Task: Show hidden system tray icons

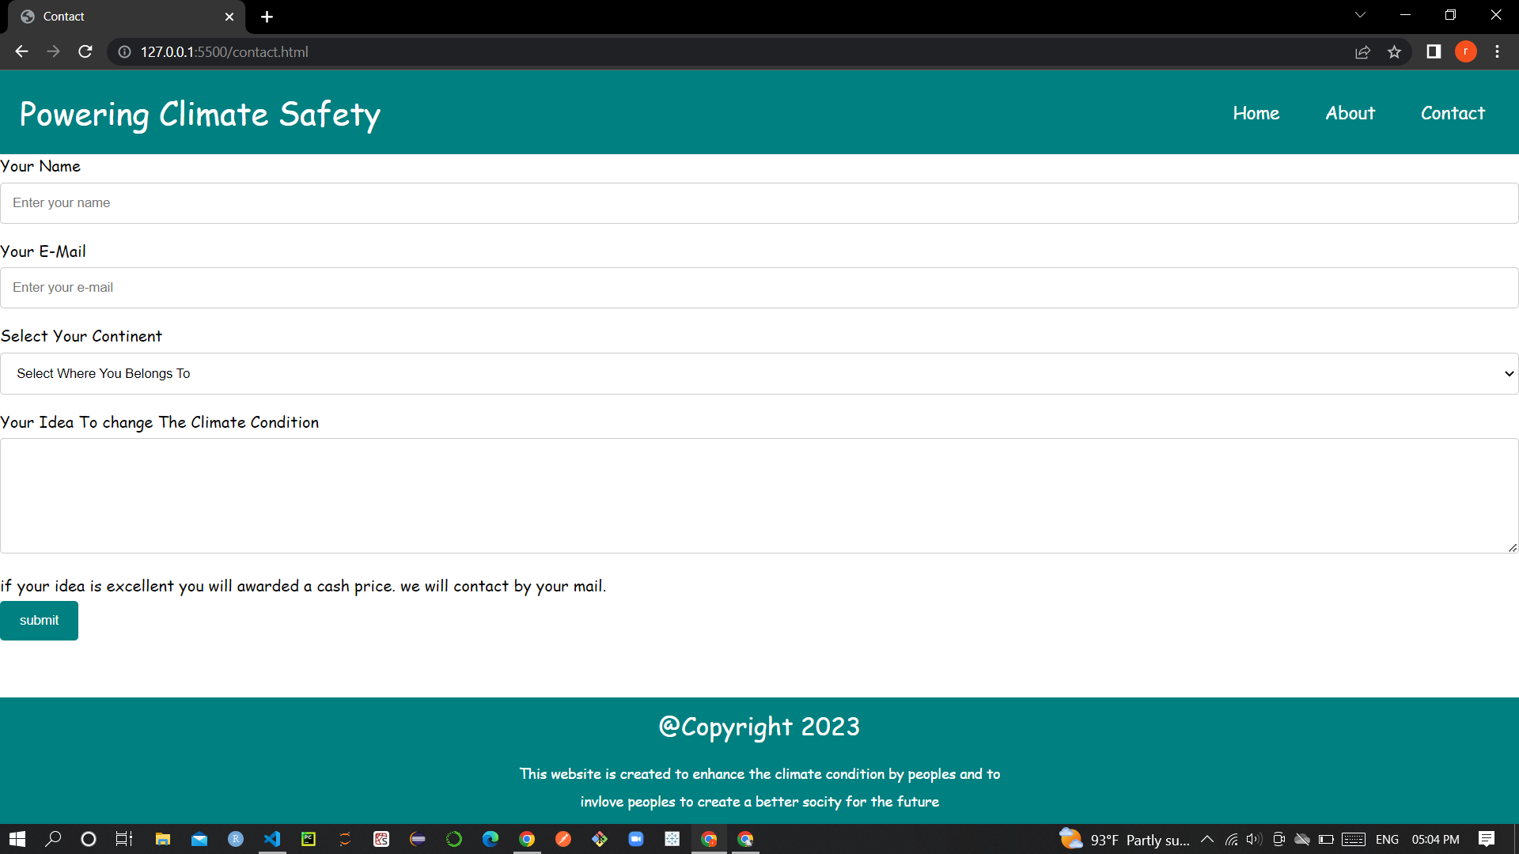Action: [x=1207, y=839]
